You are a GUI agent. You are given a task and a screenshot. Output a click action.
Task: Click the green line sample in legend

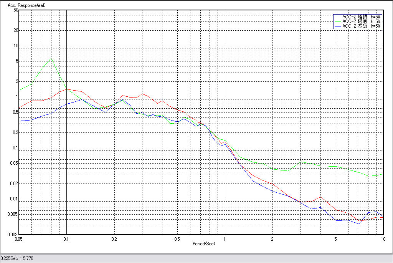(338, 22)
